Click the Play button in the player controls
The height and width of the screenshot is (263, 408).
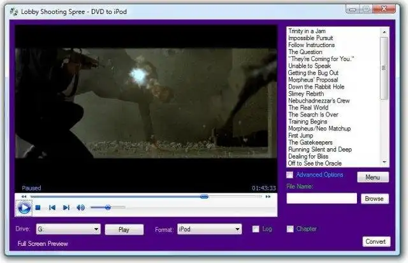click(24, 208)
